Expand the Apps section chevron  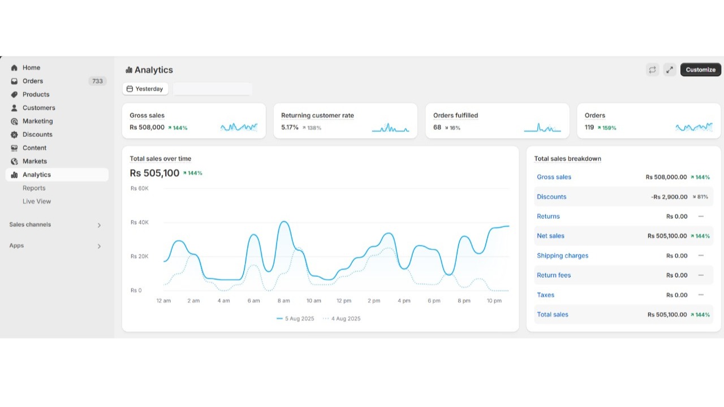coord(99,246)
